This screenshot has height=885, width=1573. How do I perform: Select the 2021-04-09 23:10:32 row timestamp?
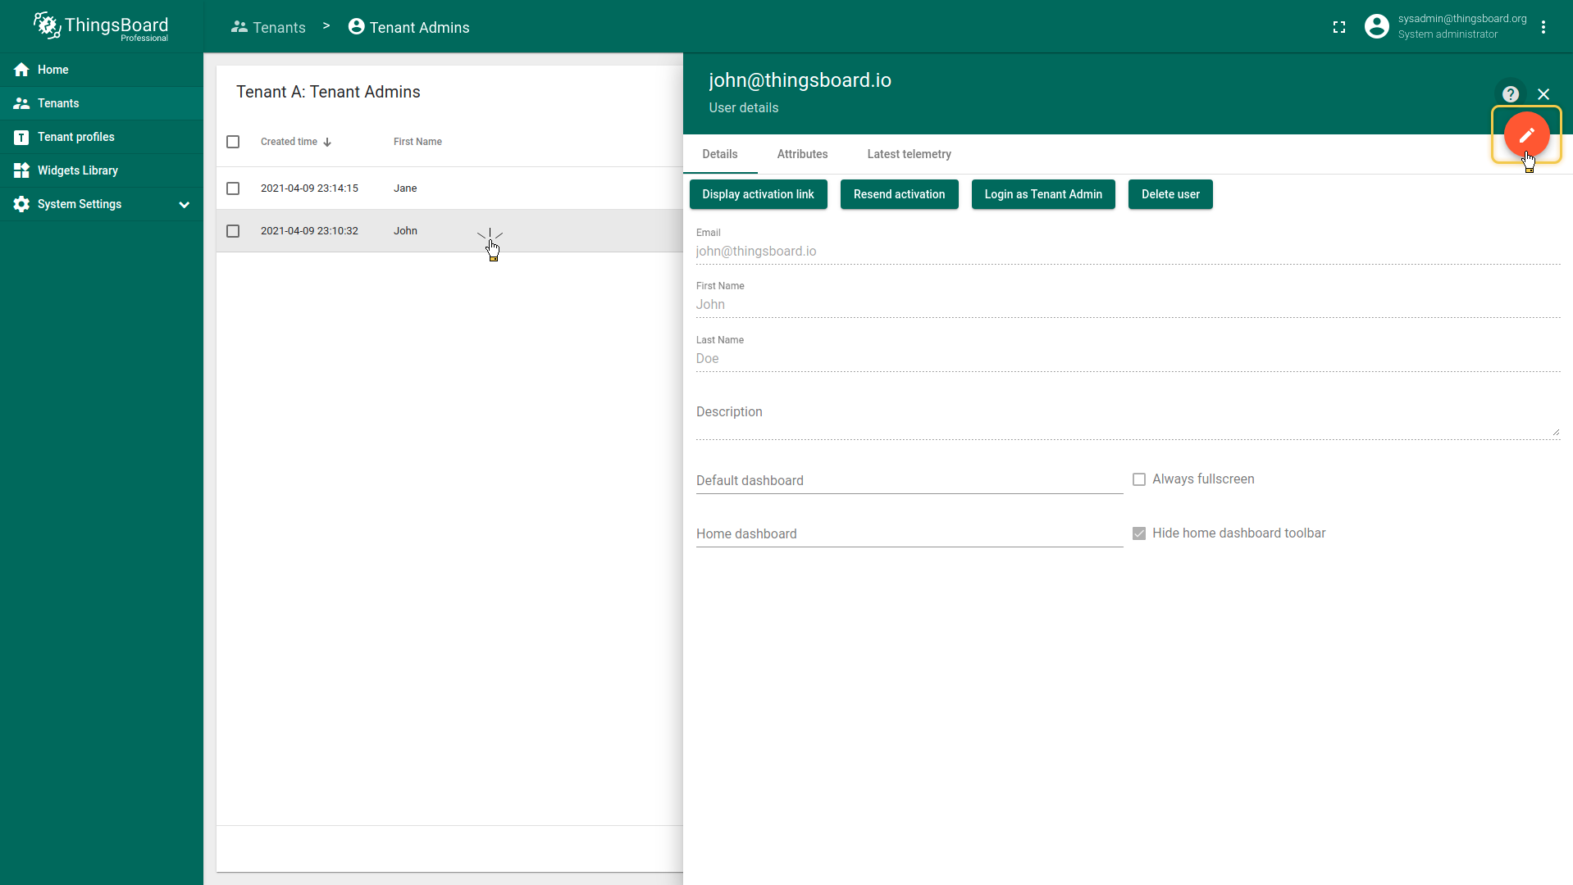(x=309, y=231)
